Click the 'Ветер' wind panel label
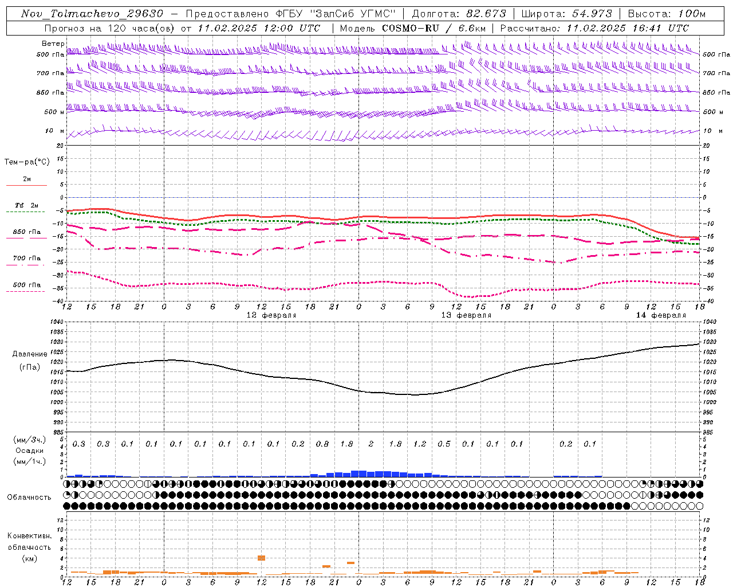733x587 pixels. point(53,44)
